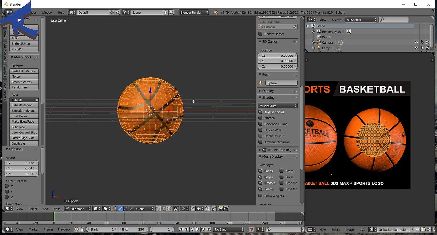Open the Mesh menu in 3D view header
This screenshot has height=235, width=437.
pyautogui.click(x=57, y=209)
